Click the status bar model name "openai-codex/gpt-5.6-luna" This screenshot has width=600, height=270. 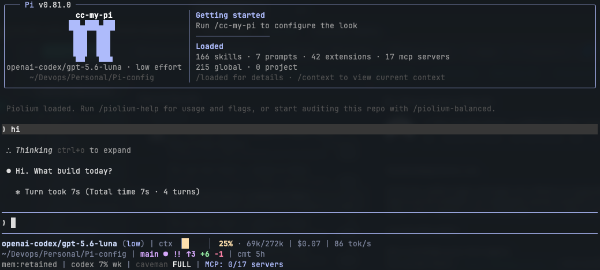click(x=59, y=243)
